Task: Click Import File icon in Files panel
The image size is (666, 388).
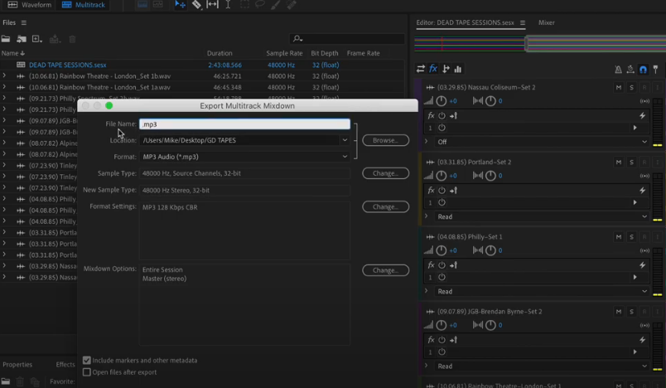Action: [x=22, y=39]
